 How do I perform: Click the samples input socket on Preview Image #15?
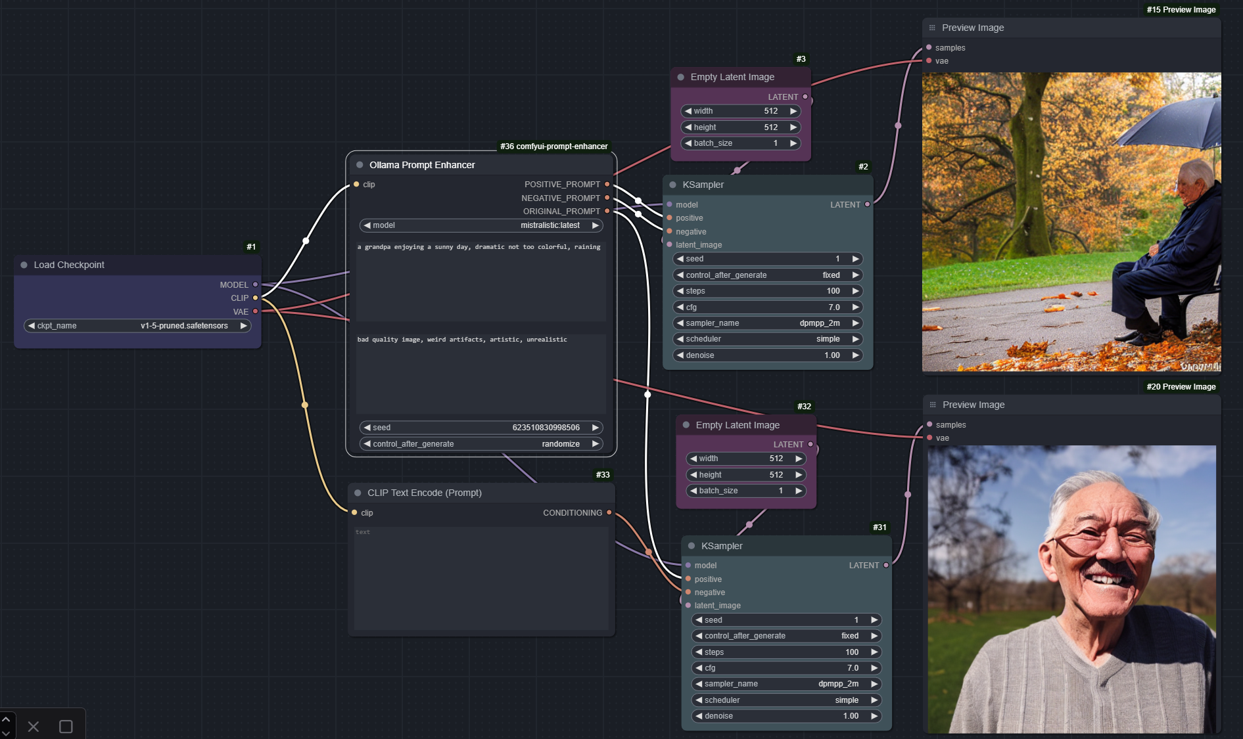click(929, 47)
